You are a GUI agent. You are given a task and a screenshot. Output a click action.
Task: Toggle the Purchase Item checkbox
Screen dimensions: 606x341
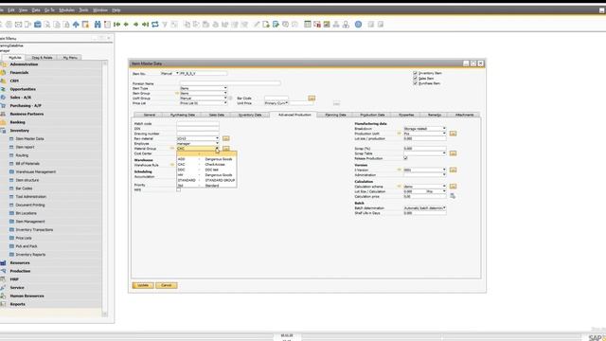(x=415, y=83)
